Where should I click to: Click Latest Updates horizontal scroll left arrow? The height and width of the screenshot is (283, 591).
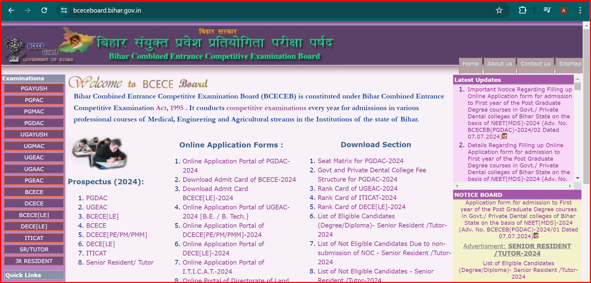click(x=457, y=186)
